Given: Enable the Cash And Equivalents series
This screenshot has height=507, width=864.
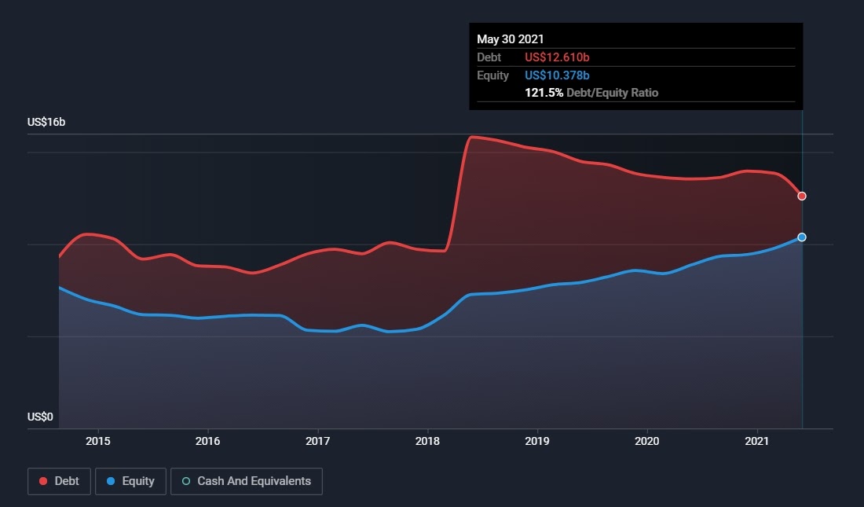Looking at the screenshot, I should (x=247, y=481).
